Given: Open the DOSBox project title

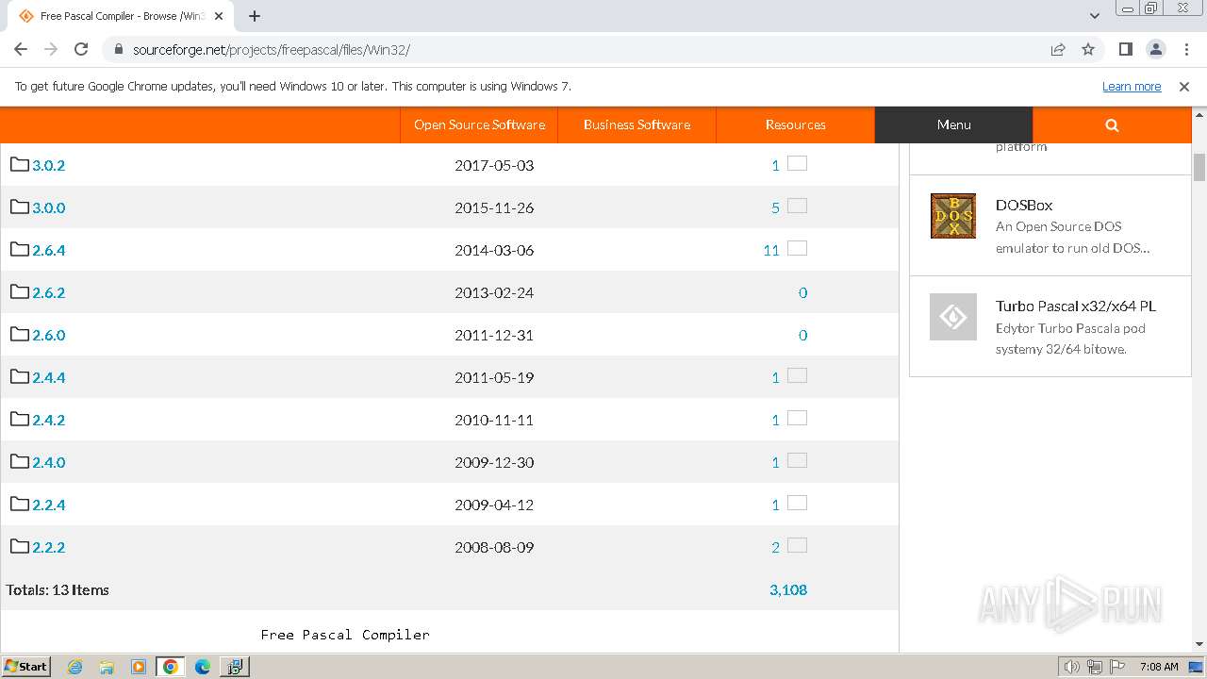Looking at the screenshot, I should point(1024,205).
